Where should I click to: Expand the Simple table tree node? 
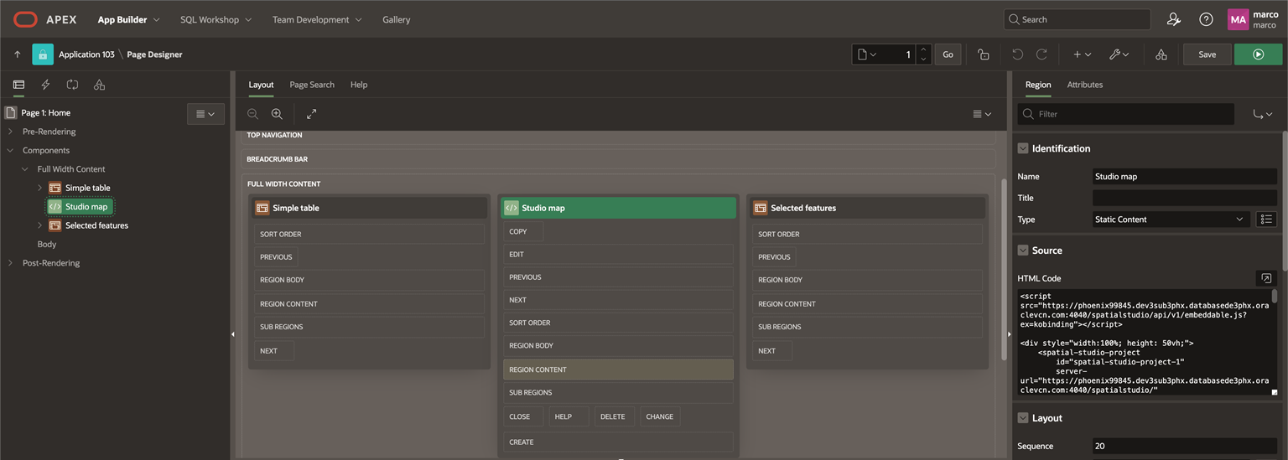click(39, 188)
